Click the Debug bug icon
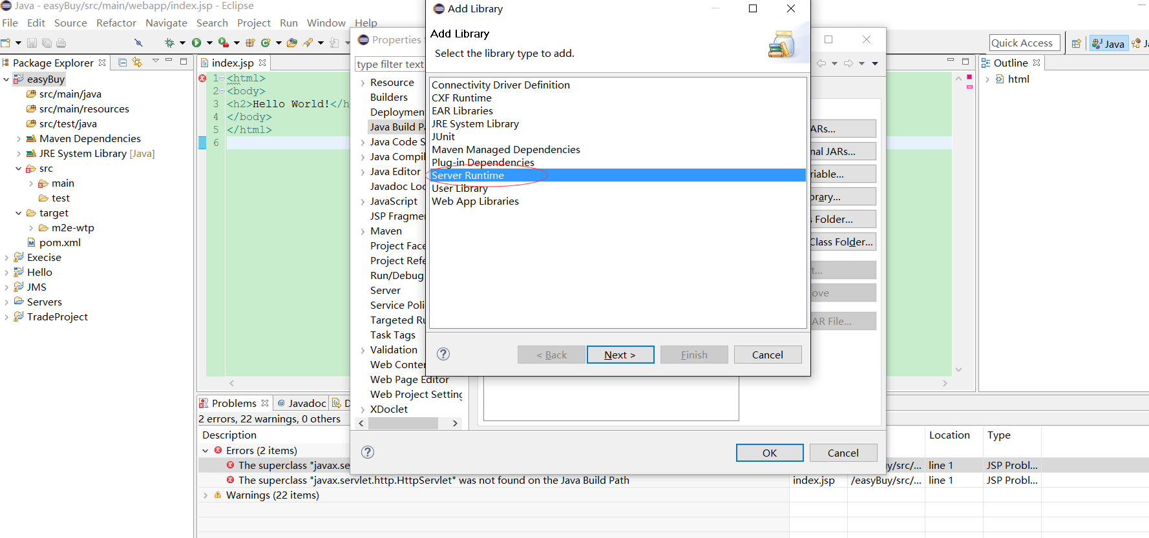The image size is (1149, 538). tap(169, 43)
